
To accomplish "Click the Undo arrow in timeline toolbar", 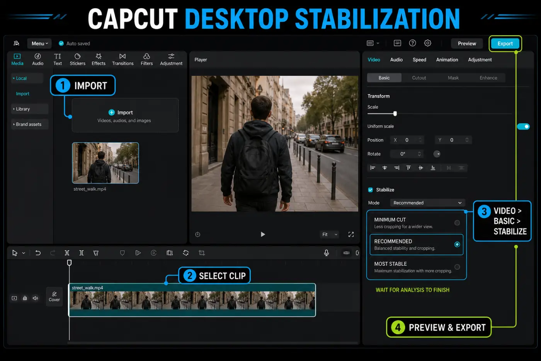I will pos(38,253).
